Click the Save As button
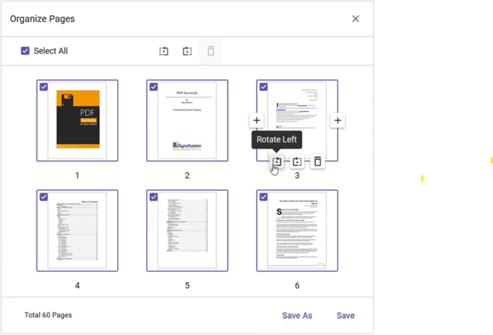The width and height of the screenshot is (493, 335). coord(297,316)
